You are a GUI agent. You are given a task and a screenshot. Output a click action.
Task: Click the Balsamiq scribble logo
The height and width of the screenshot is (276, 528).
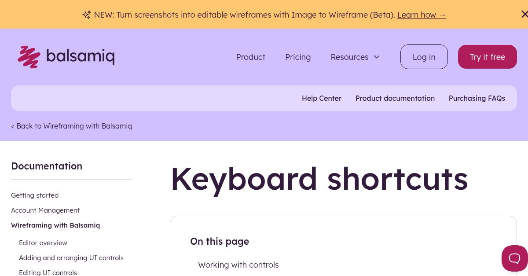coord(29,56)
